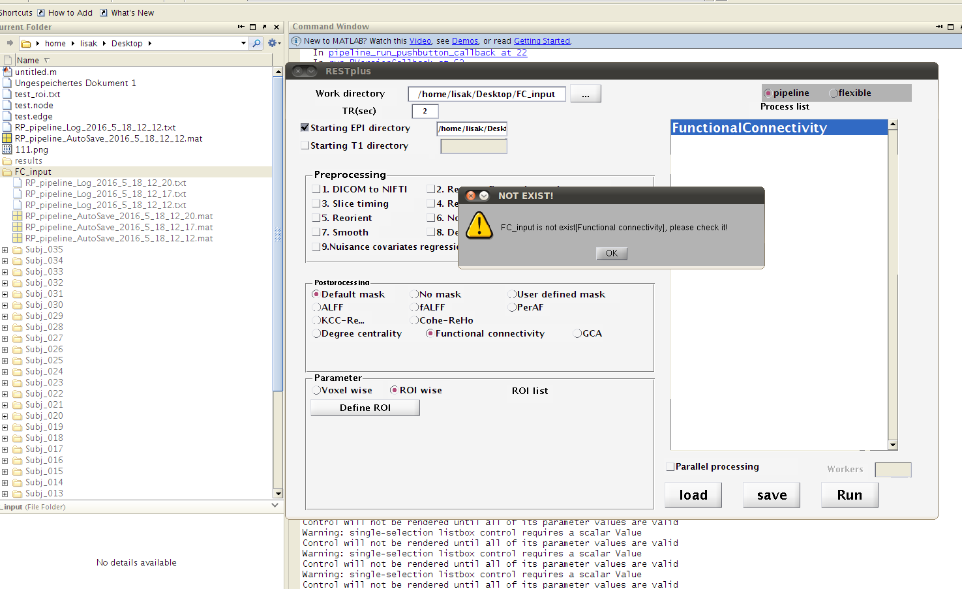The width and height of the screenshot is (962, 589).
Task: Select the GCA radio button
Action: click(x=577, y=333)
